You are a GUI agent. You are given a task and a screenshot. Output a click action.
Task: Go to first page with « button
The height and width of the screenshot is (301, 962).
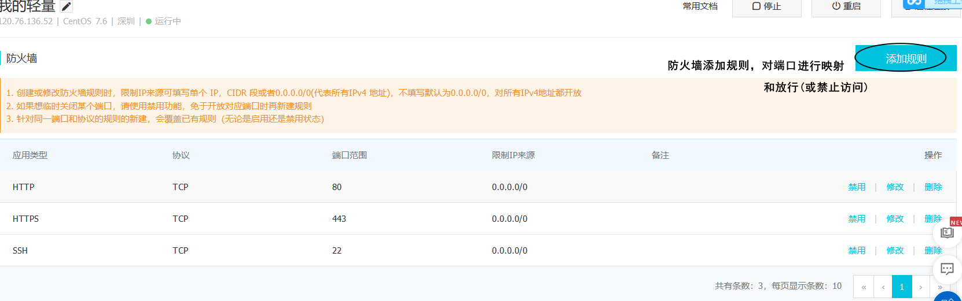[x=864, y=287]
